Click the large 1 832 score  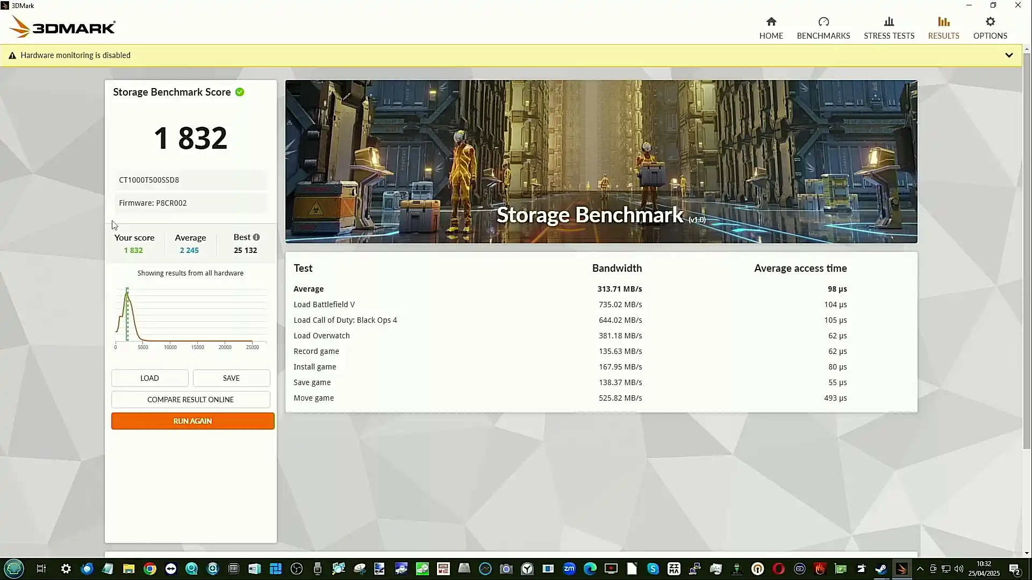tap(190, 138)
